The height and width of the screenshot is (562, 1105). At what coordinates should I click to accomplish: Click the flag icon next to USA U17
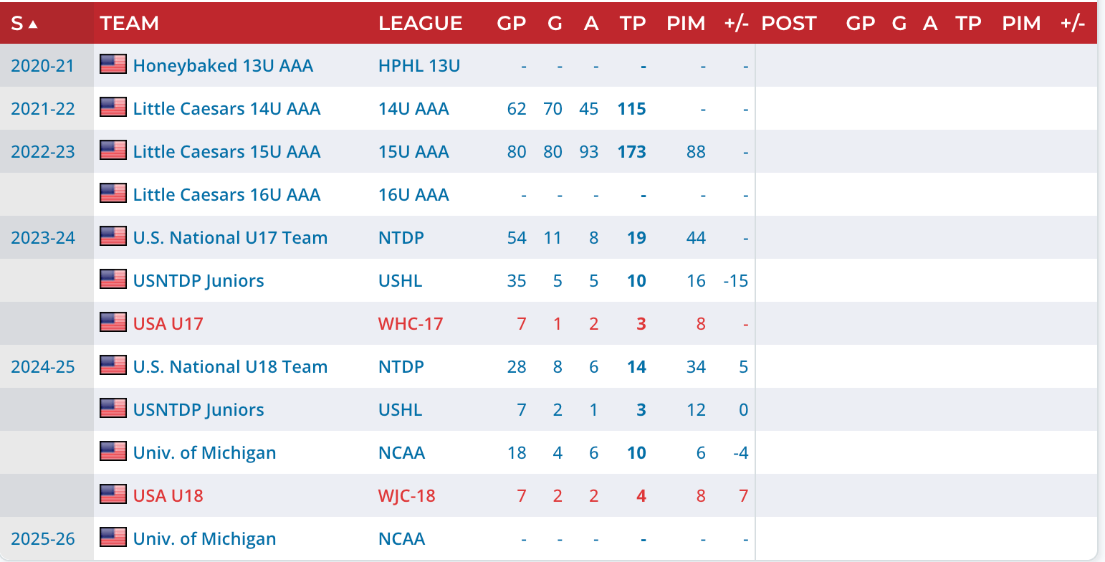tap(113, 323)
